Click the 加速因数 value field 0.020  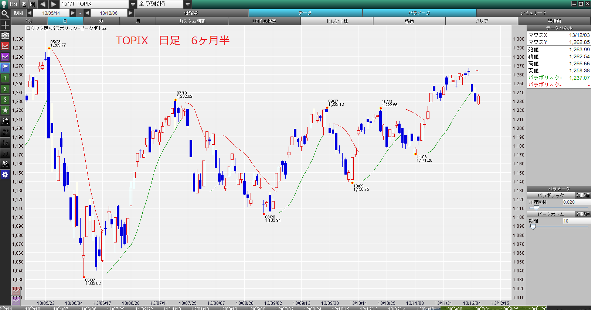tap(577, 202)
